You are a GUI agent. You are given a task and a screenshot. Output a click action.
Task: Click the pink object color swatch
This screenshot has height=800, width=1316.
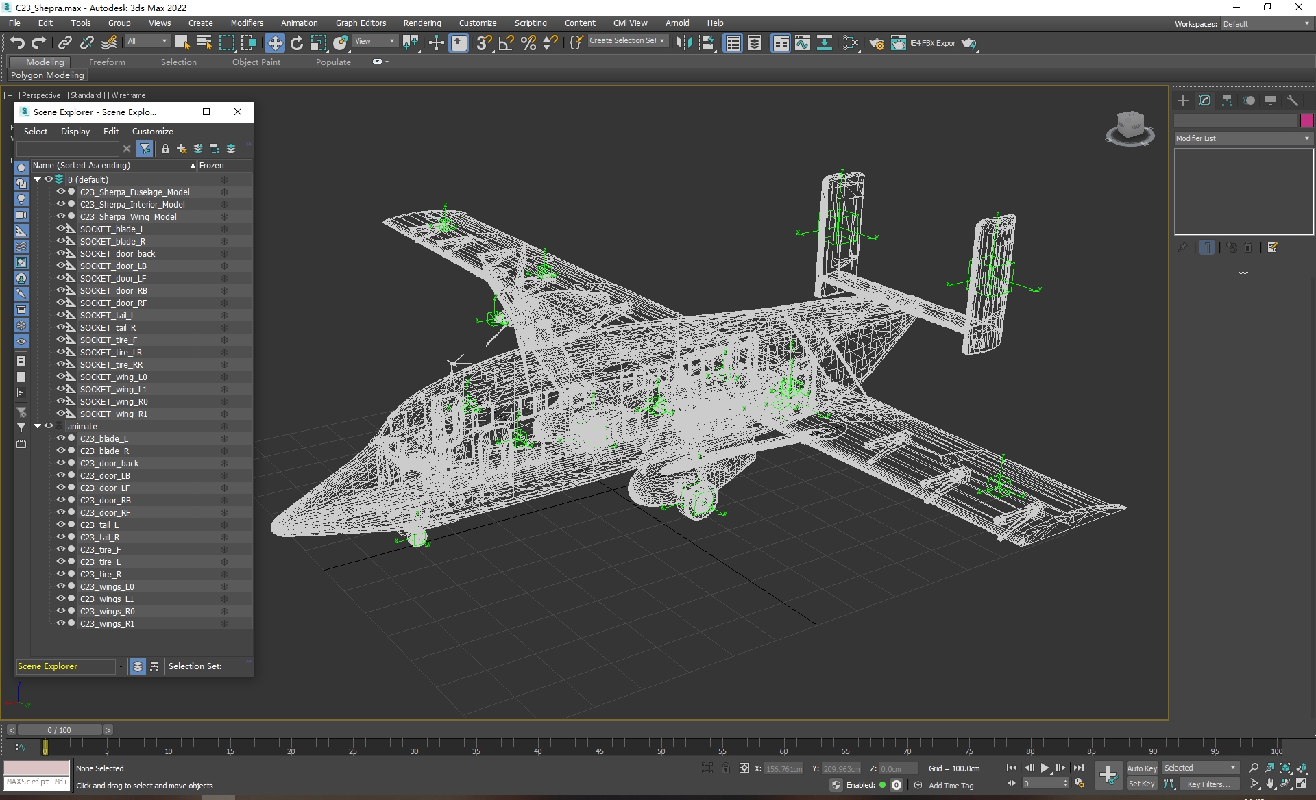pyautogui.click(x=1306, y=121)
